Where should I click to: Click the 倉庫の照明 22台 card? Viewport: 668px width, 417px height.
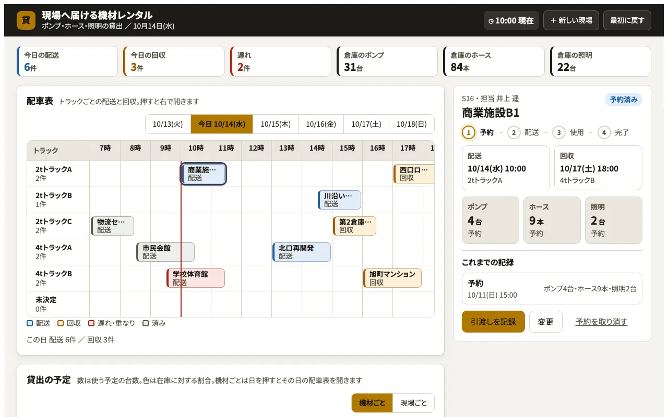(x=601, y=61)
